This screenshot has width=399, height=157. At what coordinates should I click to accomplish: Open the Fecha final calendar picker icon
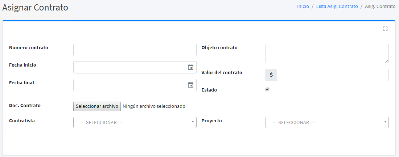click(x=190, y=85)
